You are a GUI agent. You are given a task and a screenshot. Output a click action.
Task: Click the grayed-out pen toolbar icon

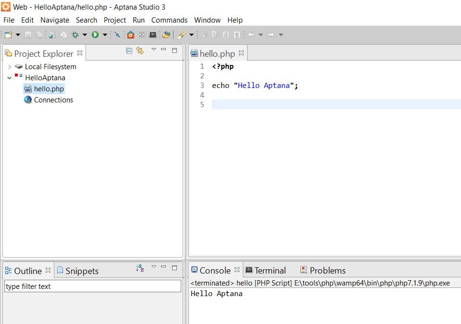tap(204, 35)
